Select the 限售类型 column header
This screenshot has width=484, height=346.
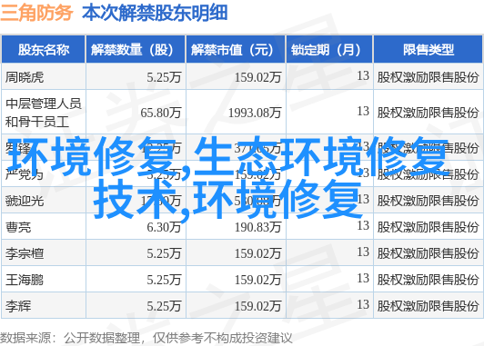tap(428, 50)
